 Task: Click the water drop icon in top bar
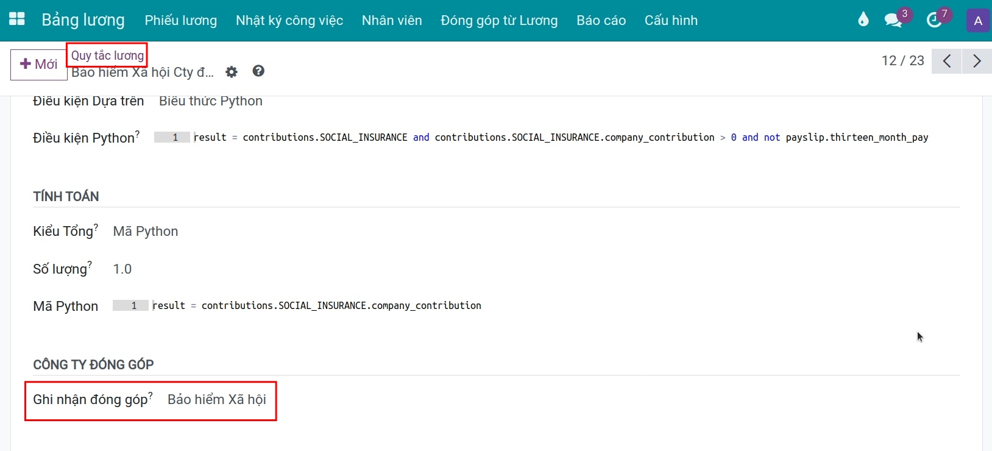coord(863,20)
